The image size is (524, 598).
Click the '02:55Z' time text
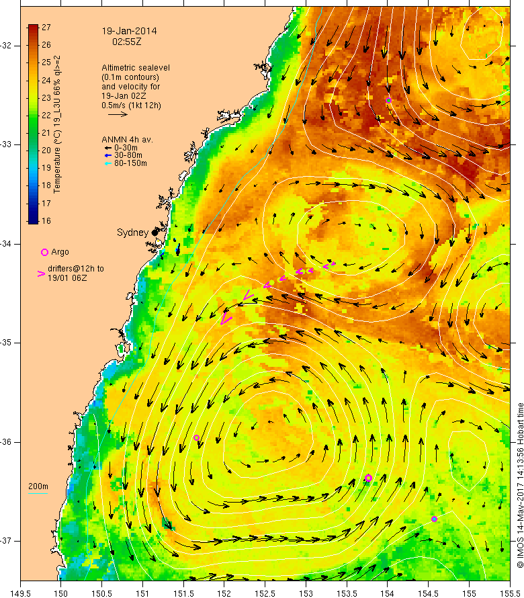pos(126,42)
